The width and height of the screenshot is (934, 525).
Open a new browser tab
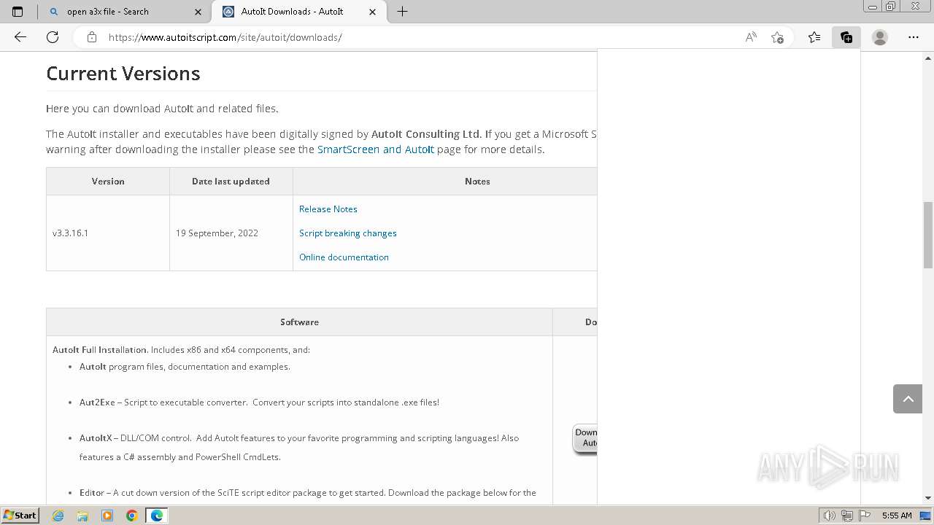pyautogui.click(x=402, y=12)
